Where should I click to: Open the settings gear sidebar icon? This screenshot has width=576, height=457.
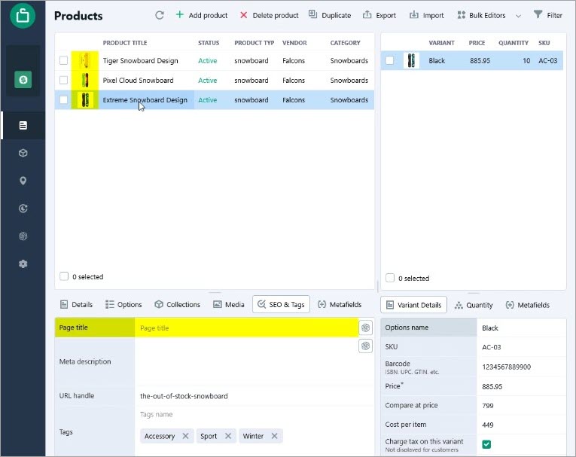click(x=23, y=264)
